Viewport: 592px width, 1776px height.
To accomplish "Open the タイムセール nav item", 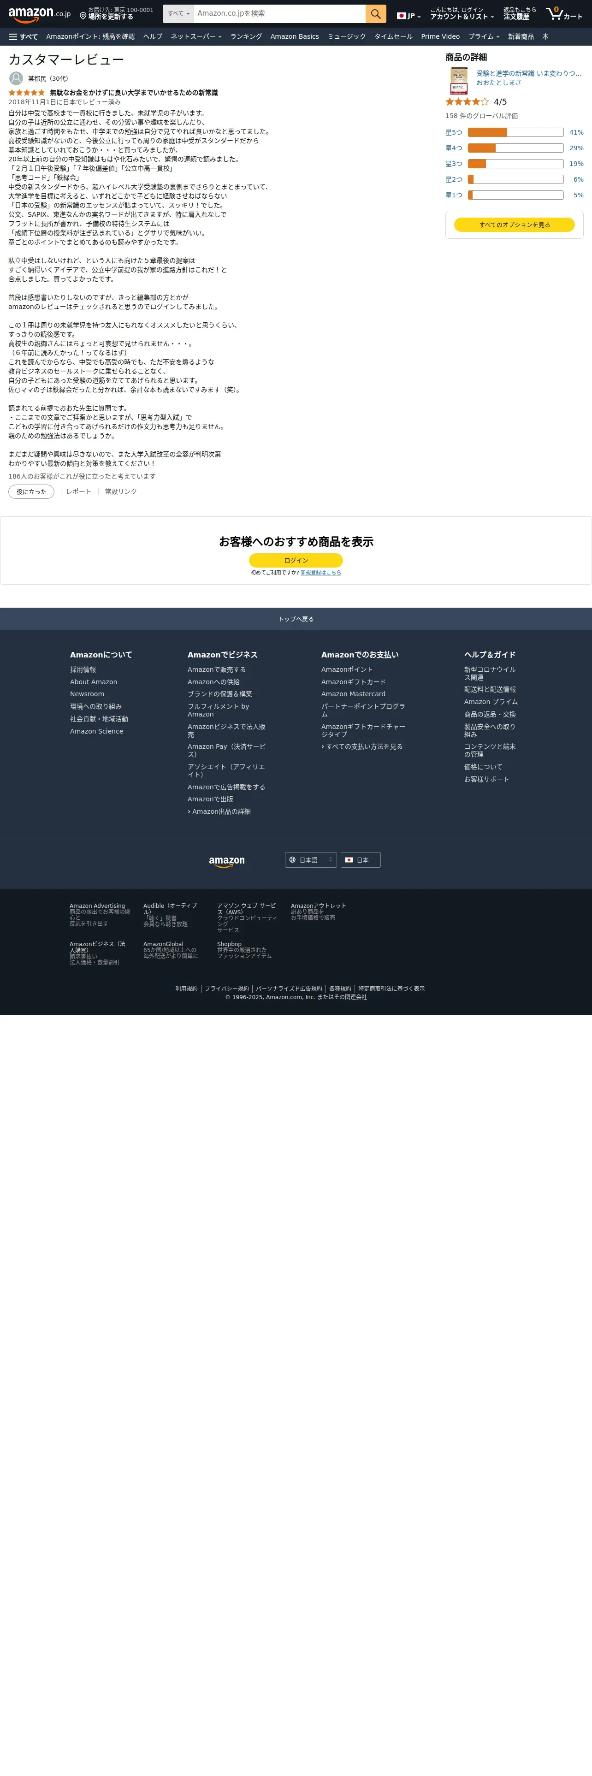I will 394,36.
